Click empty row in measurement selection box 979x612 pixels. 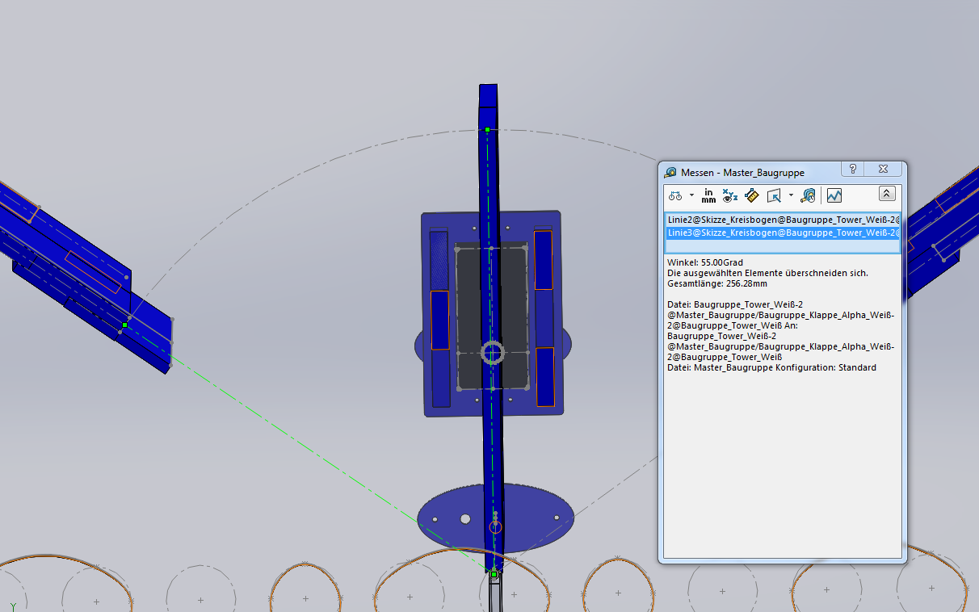[780, 245]
